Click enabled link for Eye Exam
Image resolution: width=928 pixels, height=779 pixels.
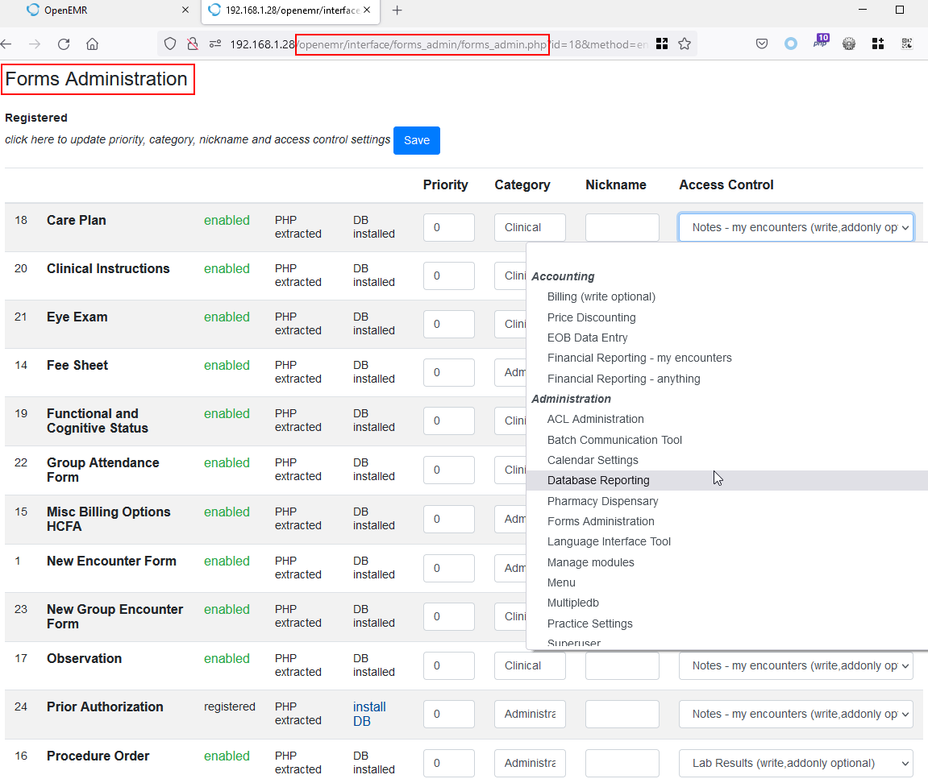pos(227,317)
